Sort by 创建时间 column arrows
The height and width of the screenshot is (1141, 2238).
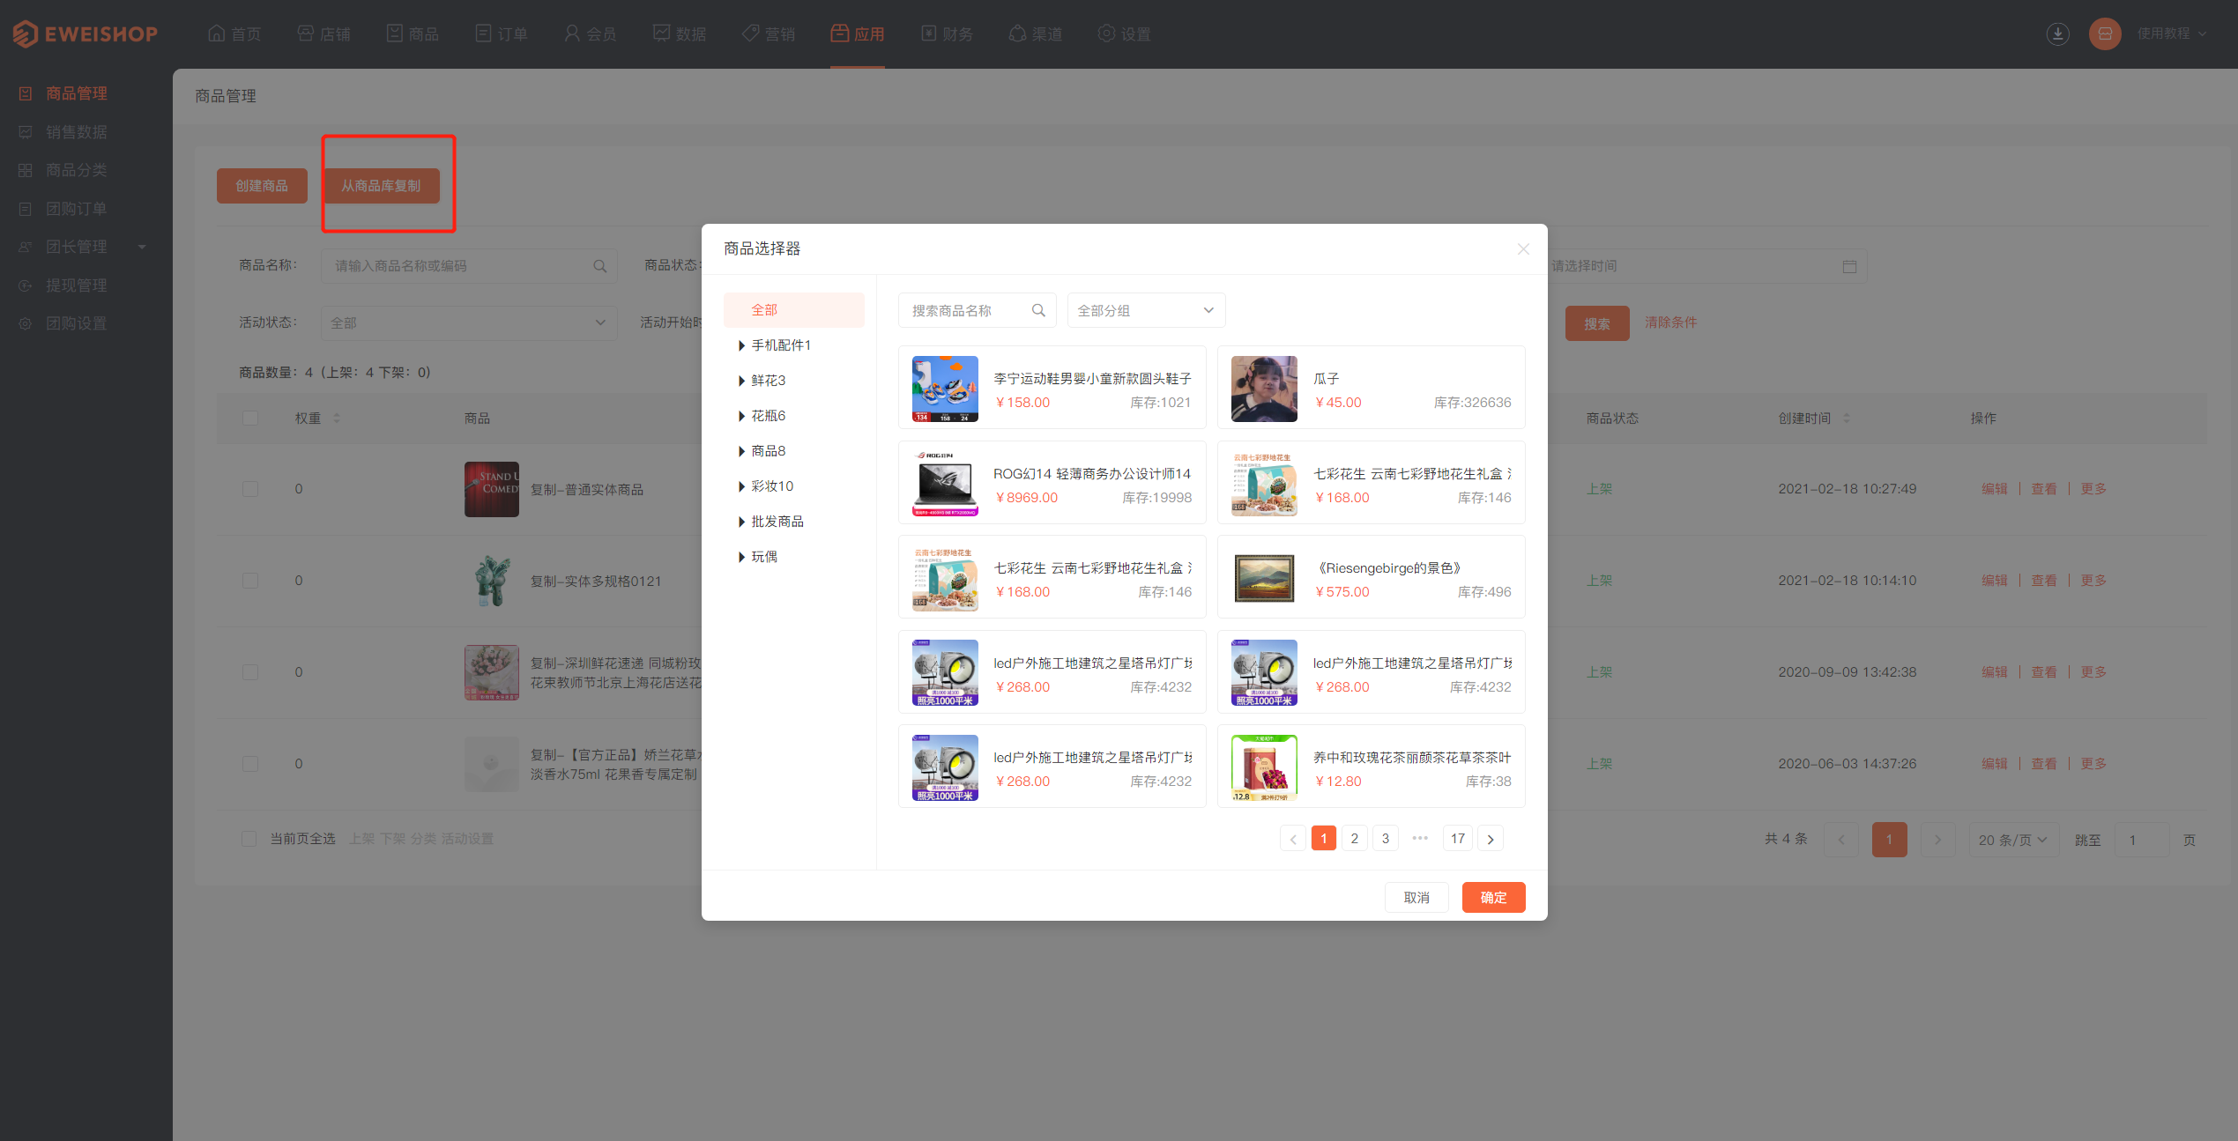point(1847,418)
